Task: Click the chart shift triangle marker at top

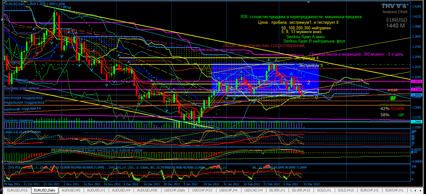Action: (x=309, y=2)
